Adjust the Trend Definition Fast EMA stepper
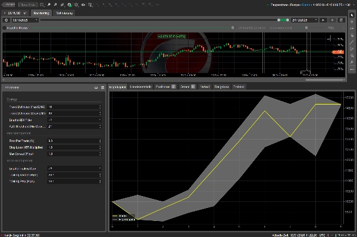This screenshot has height=237, width=357. pyautogui.click(x=100, y=107)
